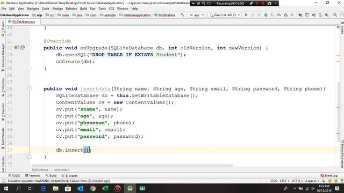Viewport: 344px width, 193px height.
Task: Open the SDK Manager icon
Action: pyautogui.click(x=327, y=15)
